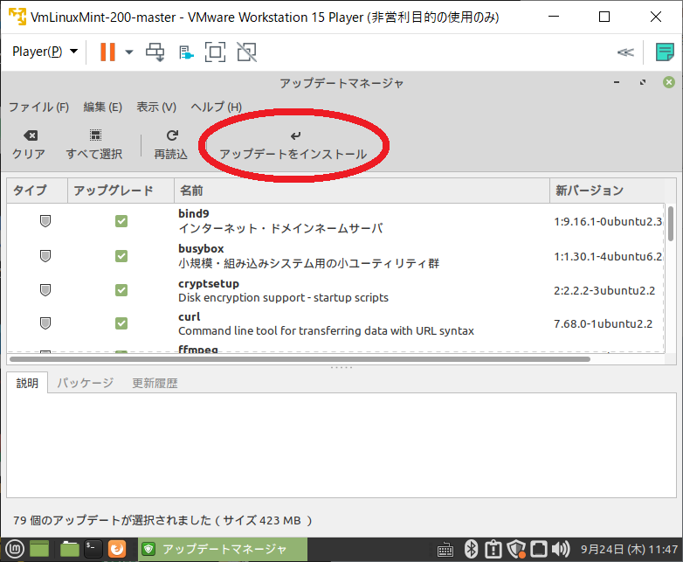Click すべて選択 to select all updates

[x=94, y=145]
